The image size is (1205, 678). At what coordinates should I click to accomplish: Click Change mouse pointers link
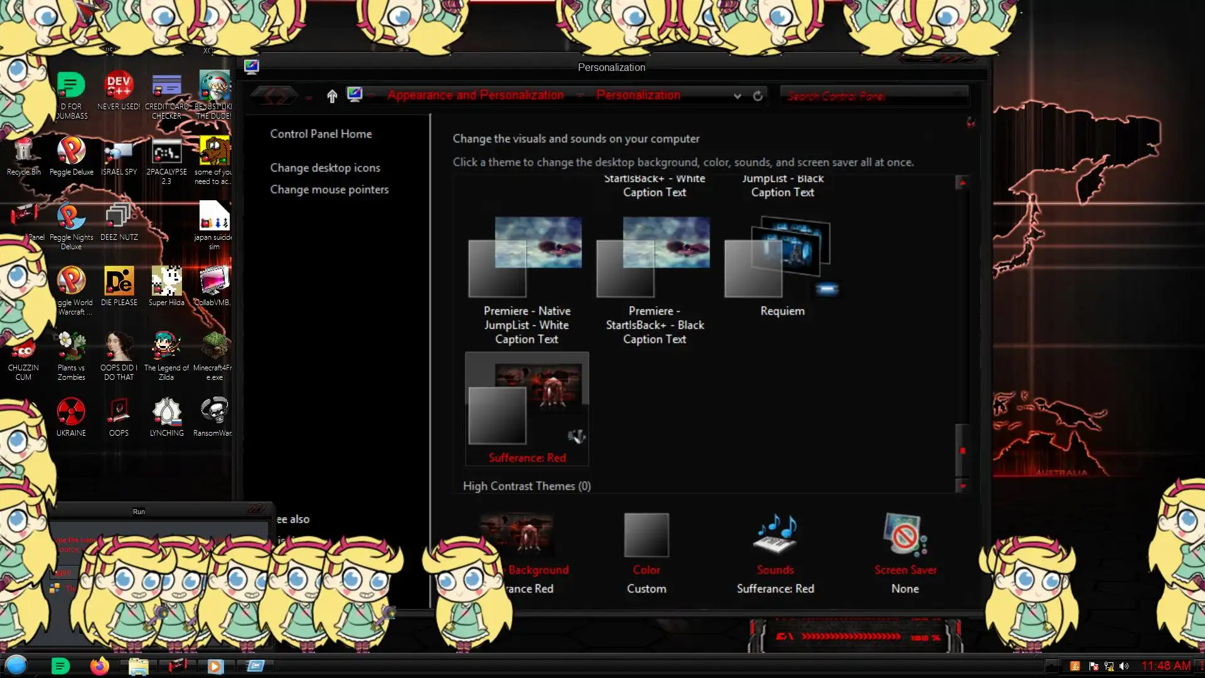[x=329, y=190]
